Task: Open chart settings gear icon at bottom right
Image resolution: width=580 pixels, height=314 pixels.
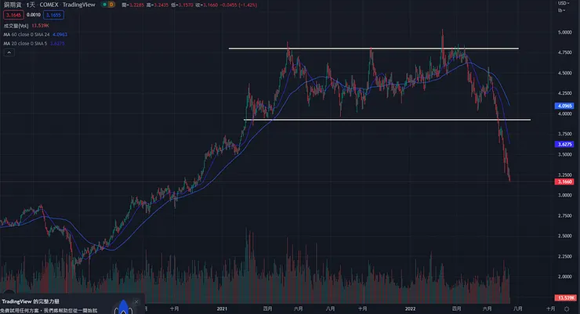Action: (567, 309)
